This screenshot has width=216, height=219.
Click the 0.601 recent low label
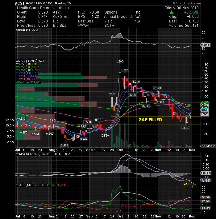pos(185,128)
